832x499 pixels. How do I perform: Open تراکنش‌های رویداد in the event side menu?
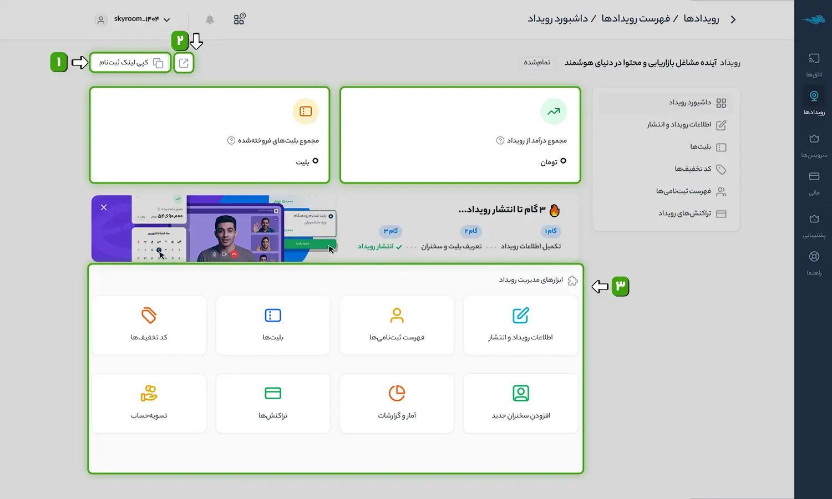(692, 213)
